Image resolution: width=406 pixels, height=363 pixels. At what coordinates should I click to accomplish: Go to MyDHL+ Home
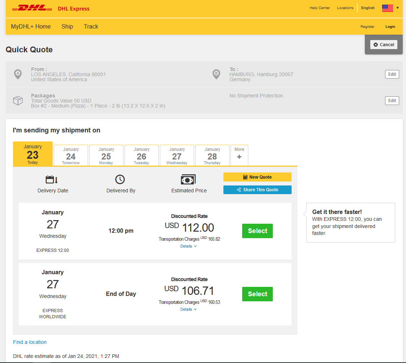pyautogui.click(x=31, y=26)
